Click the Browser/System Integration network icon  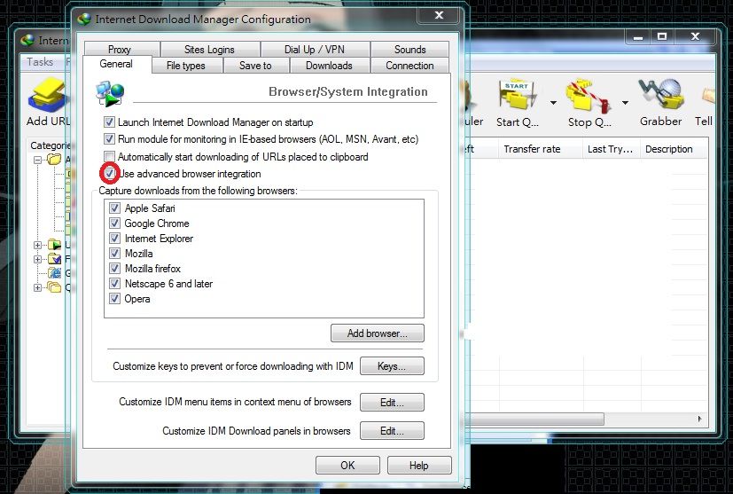pyautogui.click(x=109, y=93)
